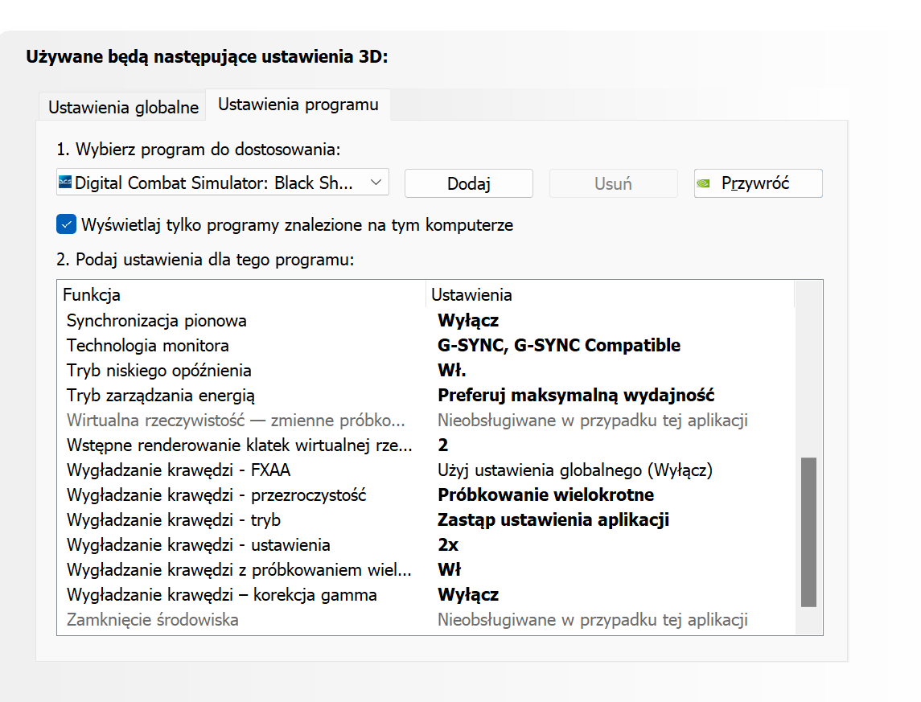Open the Zastąp ustawienia aplikacji value
The image size is (921, 702).
pyautogui.click(x=553, y=520)
